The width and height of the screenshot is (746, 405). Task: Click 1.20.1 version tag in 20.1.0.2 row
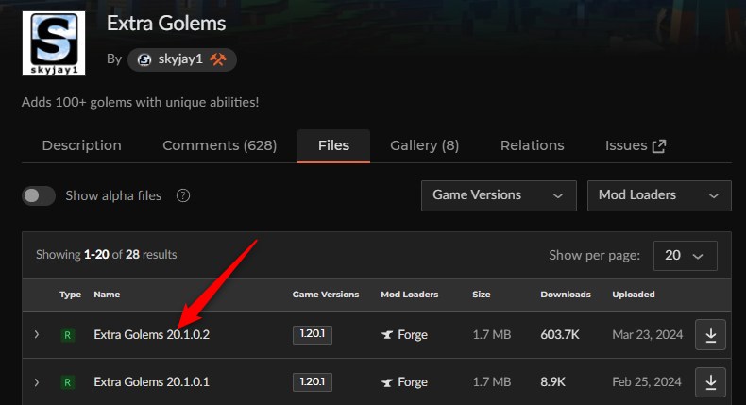(x=313, y=334)
